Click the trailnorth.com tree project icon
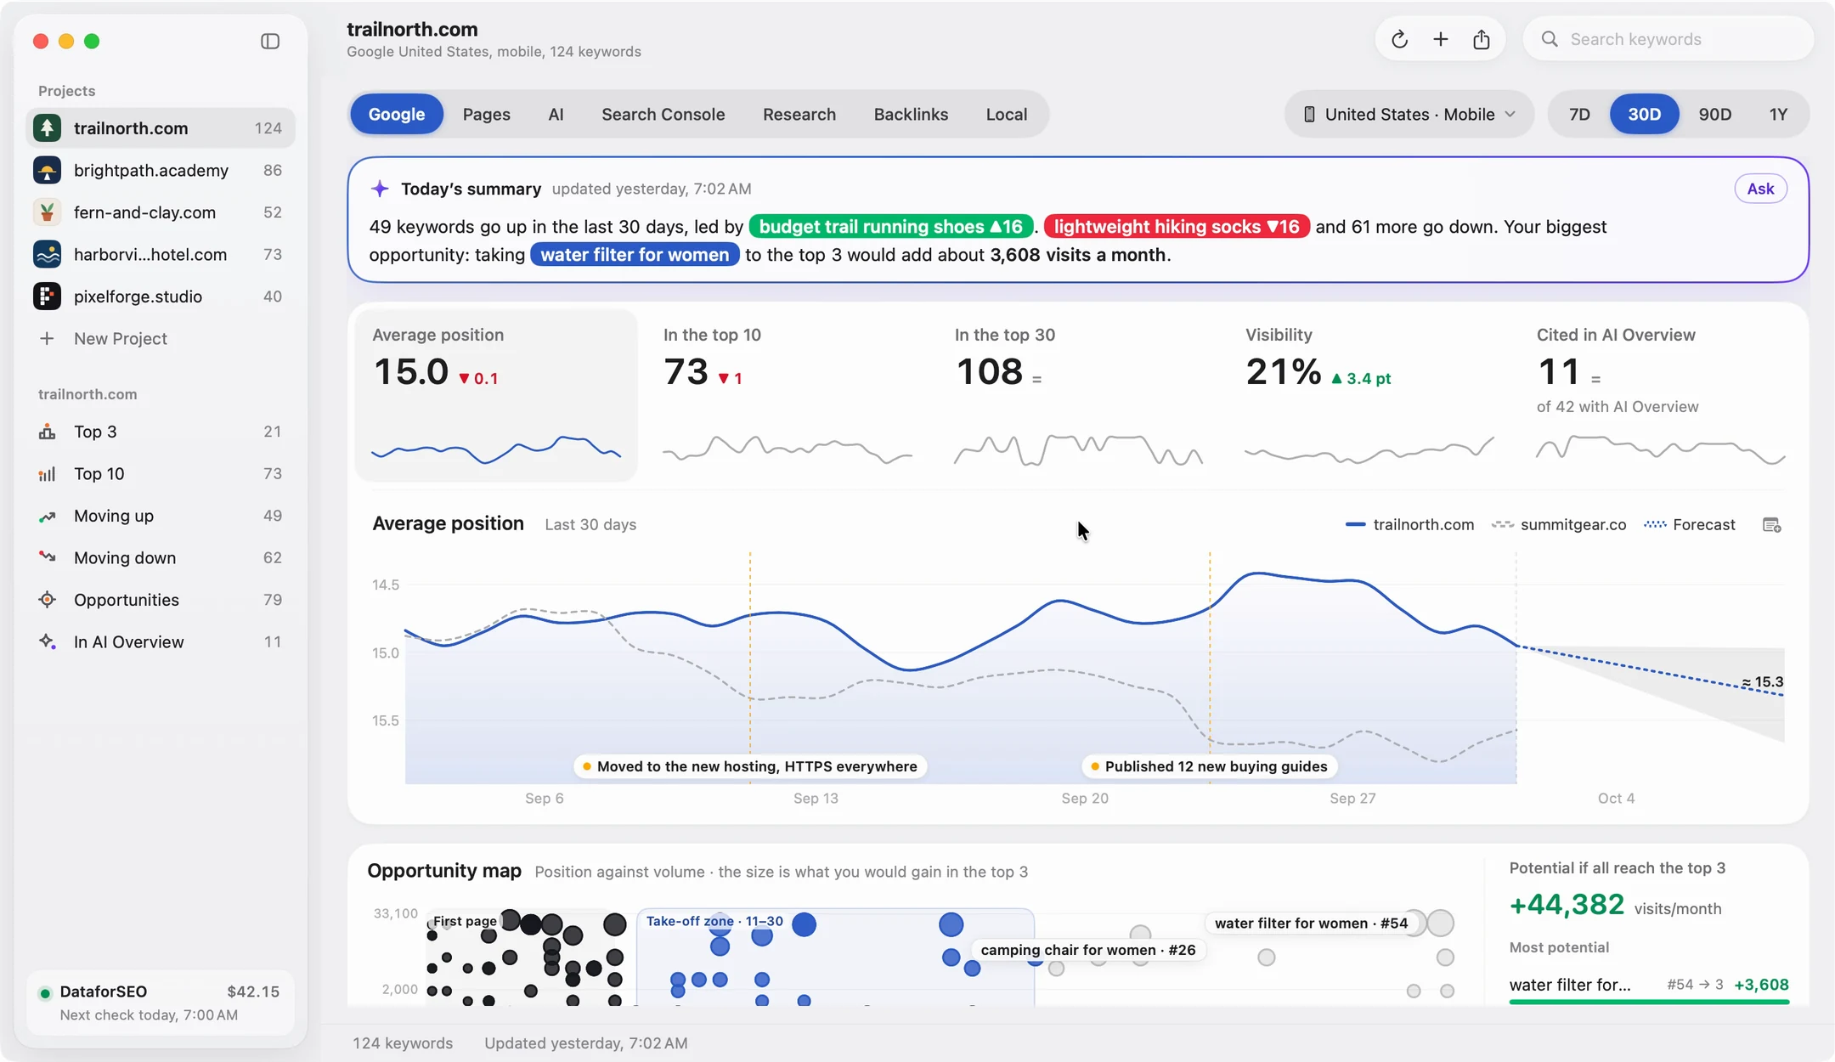Viewport: 1835px width, 1062px height. [47, 128]
